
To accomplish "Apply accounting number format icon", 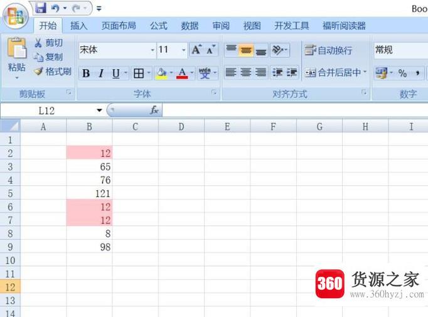I will click(x=381, y=73).
